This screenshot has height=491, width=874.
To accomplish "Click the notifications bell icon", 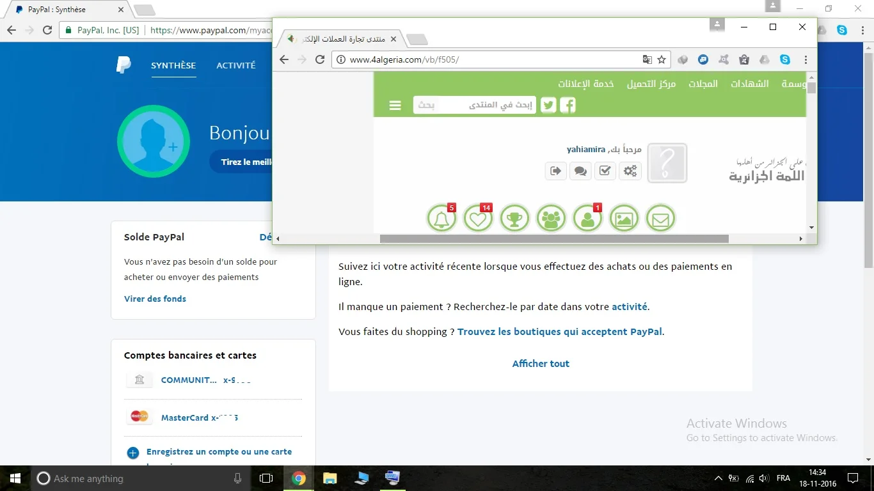I will click(x=441, y=219).
